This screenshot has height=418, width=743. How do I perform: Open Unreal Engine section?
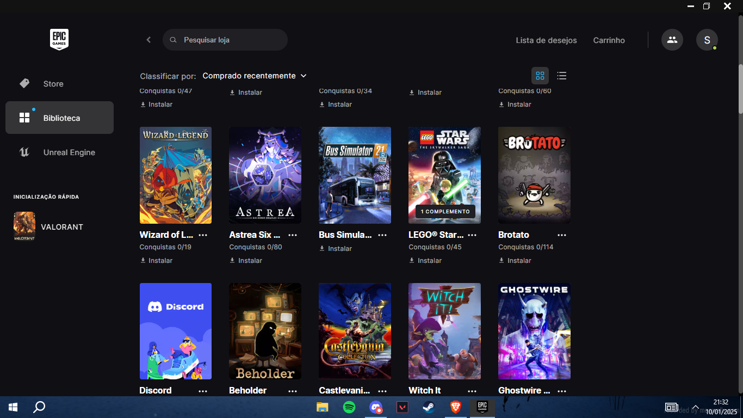tap(59, 152)
